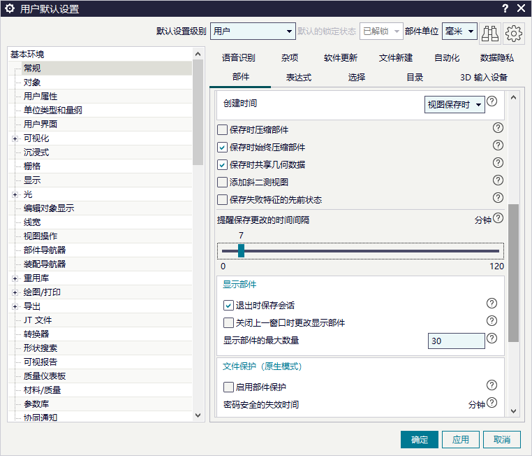Show help for 退出时保存会话
Screen dimensions: 532x456
pos(492,303)
